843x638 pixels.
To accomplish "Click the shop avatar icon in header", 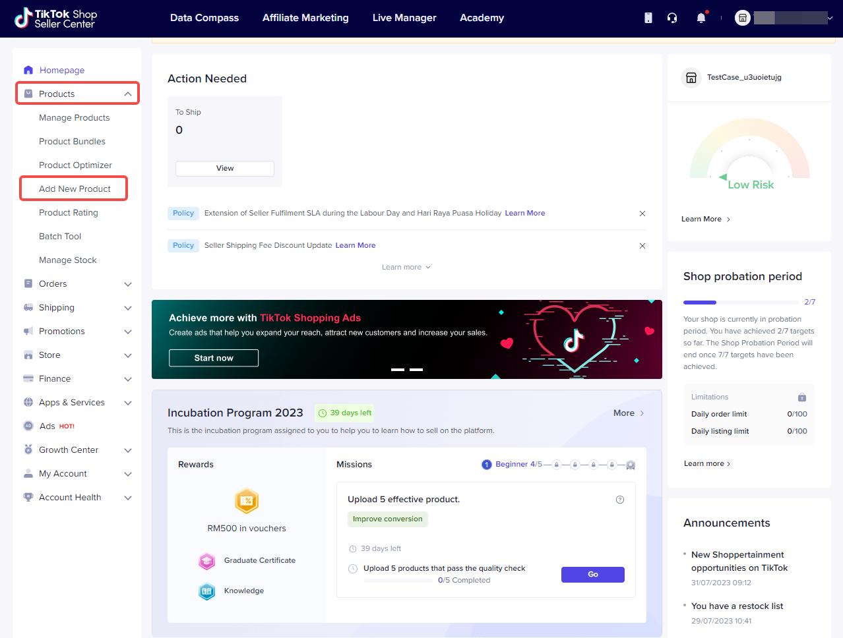I will (x=743, y=18).
